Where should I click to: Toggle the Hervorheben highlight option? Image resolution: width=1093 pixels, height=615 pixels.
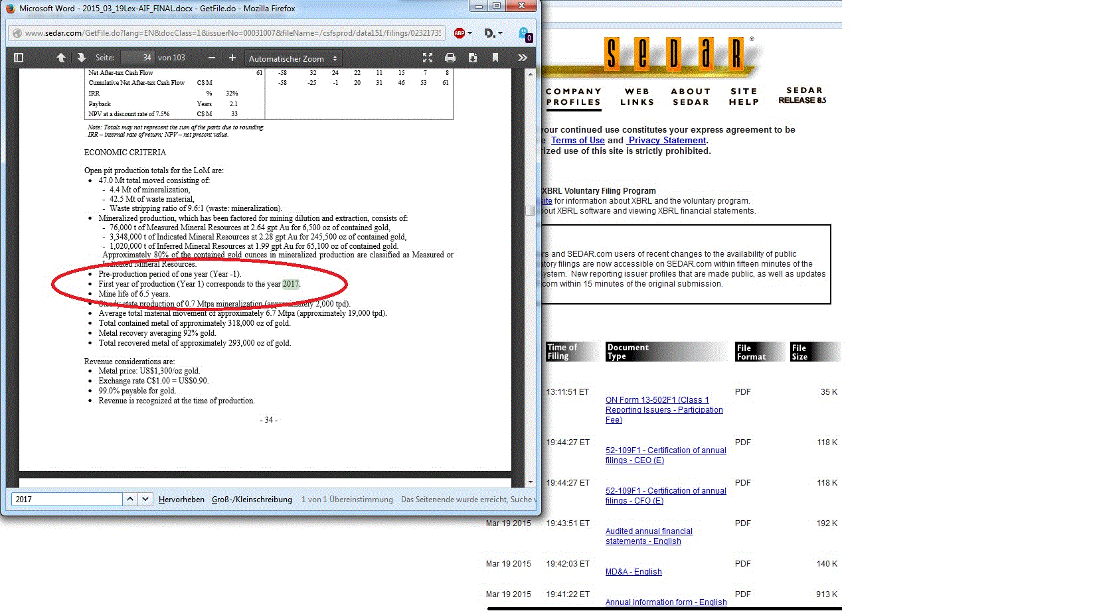(181, 500)
